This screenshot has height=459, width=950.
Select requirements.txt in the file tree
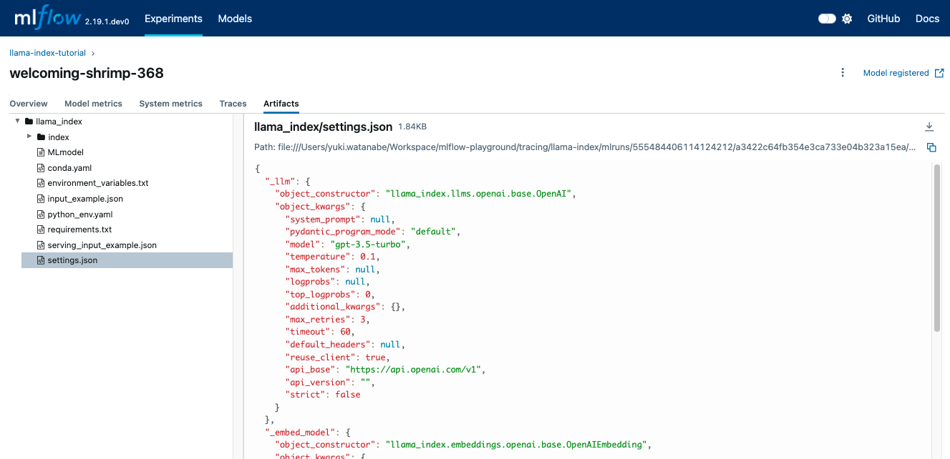(79, 229)
